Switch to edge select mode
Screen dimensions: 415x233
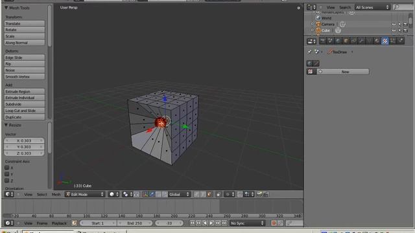203,194
